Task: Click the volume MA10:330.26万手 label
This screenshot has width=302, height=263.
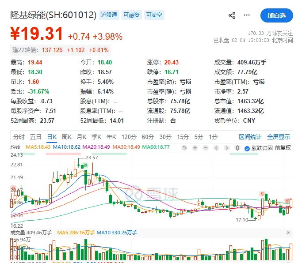Action: 117,233
